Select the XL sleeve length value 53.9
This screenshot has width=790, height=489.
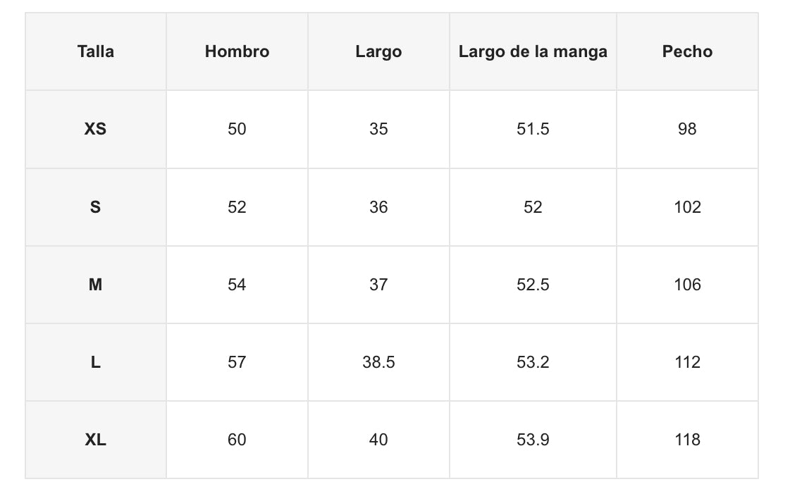(x=533, y=440)
